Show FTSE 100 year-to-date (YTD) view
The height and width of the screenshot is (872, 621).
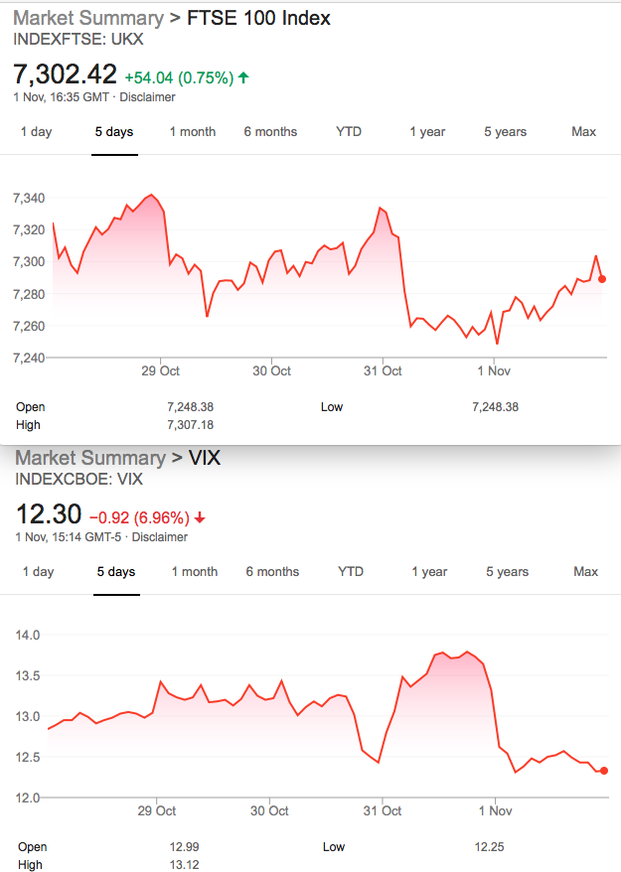(349, 132)
